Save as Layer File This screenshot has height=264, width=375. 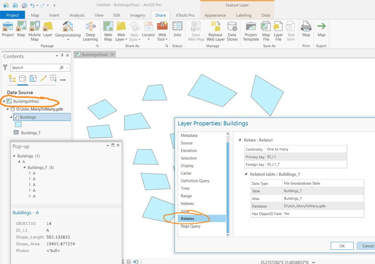(x=279, y=31)
